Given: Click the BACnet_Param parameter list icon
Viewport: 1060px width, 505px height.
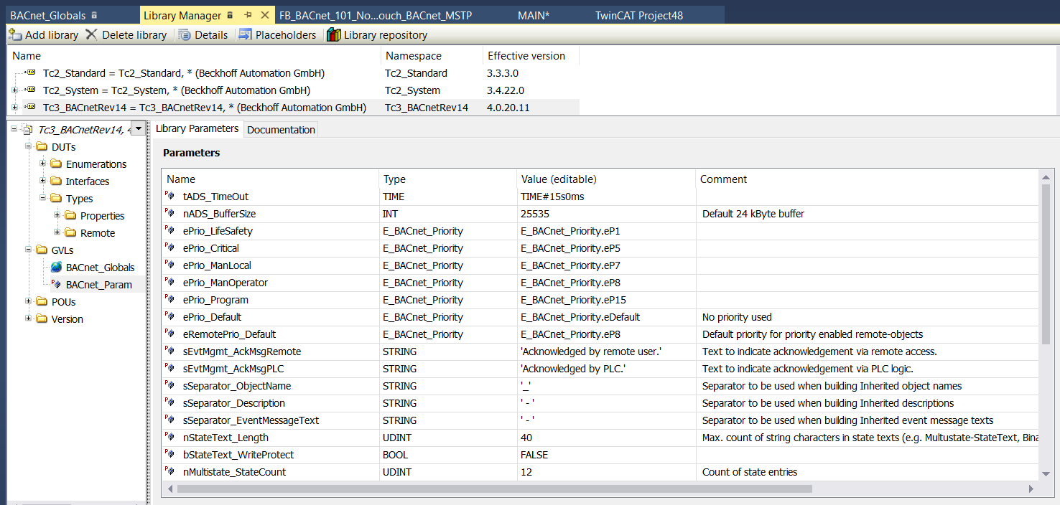Looking at the screenshot, I should coord(56,285).
